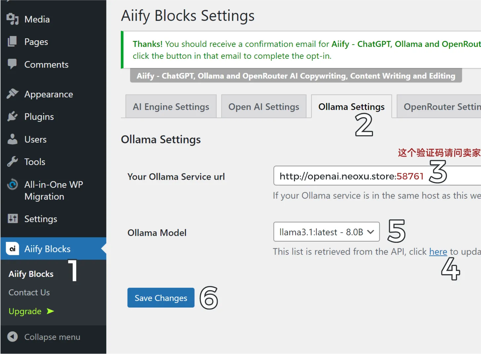Open the Open AI Settings tab

pyautogui.click(x=264, y=107)
